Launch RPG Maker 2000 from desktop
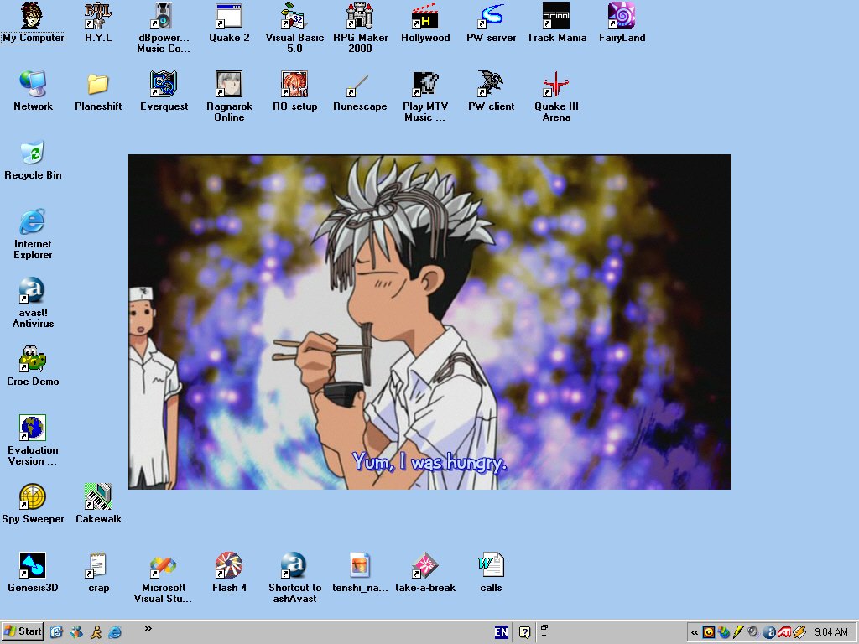Image resolution: width=859 pixels, height=644 pixels. pyautogui.click(x=360, y=17)
